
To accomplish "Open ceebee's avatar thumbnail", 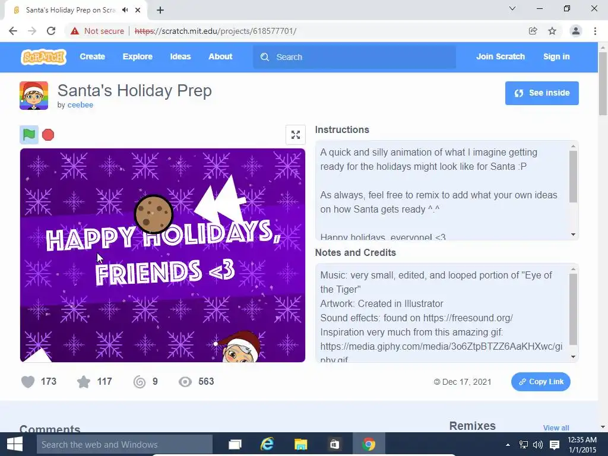I will [34, 96].
